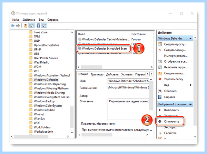
Task: Click the Отключить down-arrow icon
Action: coord(160,121)
